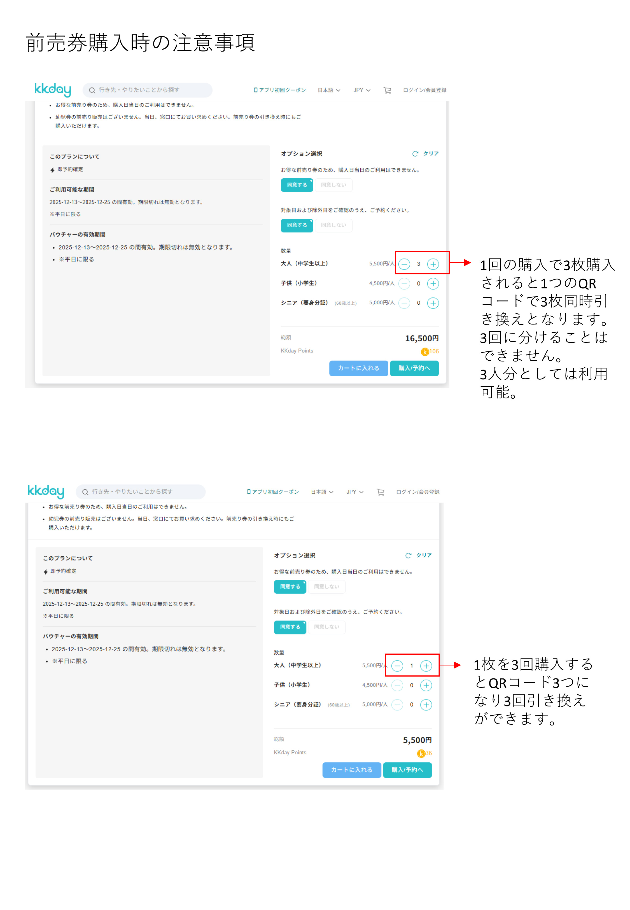Decrease adult quantity showing 3
Screen dimensions: 630x910
(x=404, y=264)
